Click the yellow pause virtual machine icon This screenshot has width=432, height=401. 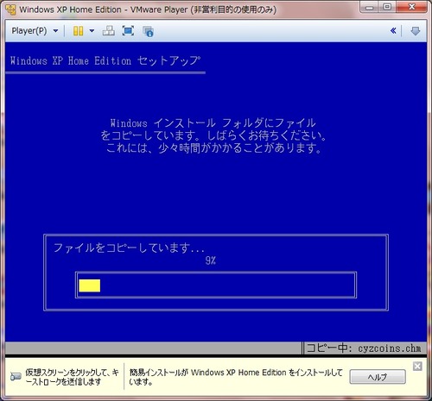(78, 31)
